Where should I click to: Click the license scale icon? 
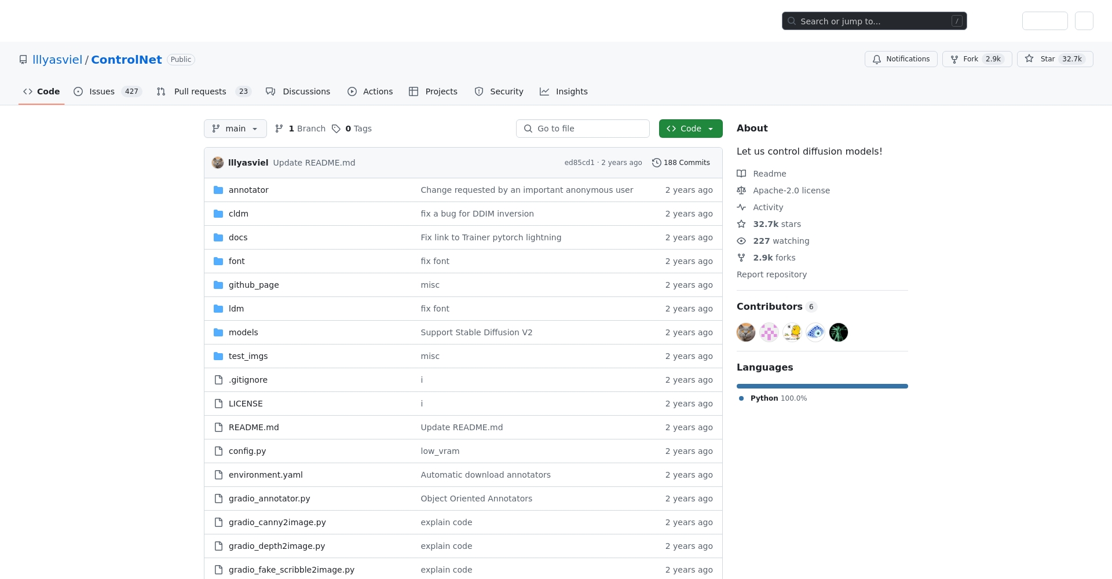[x=741, y=190]
